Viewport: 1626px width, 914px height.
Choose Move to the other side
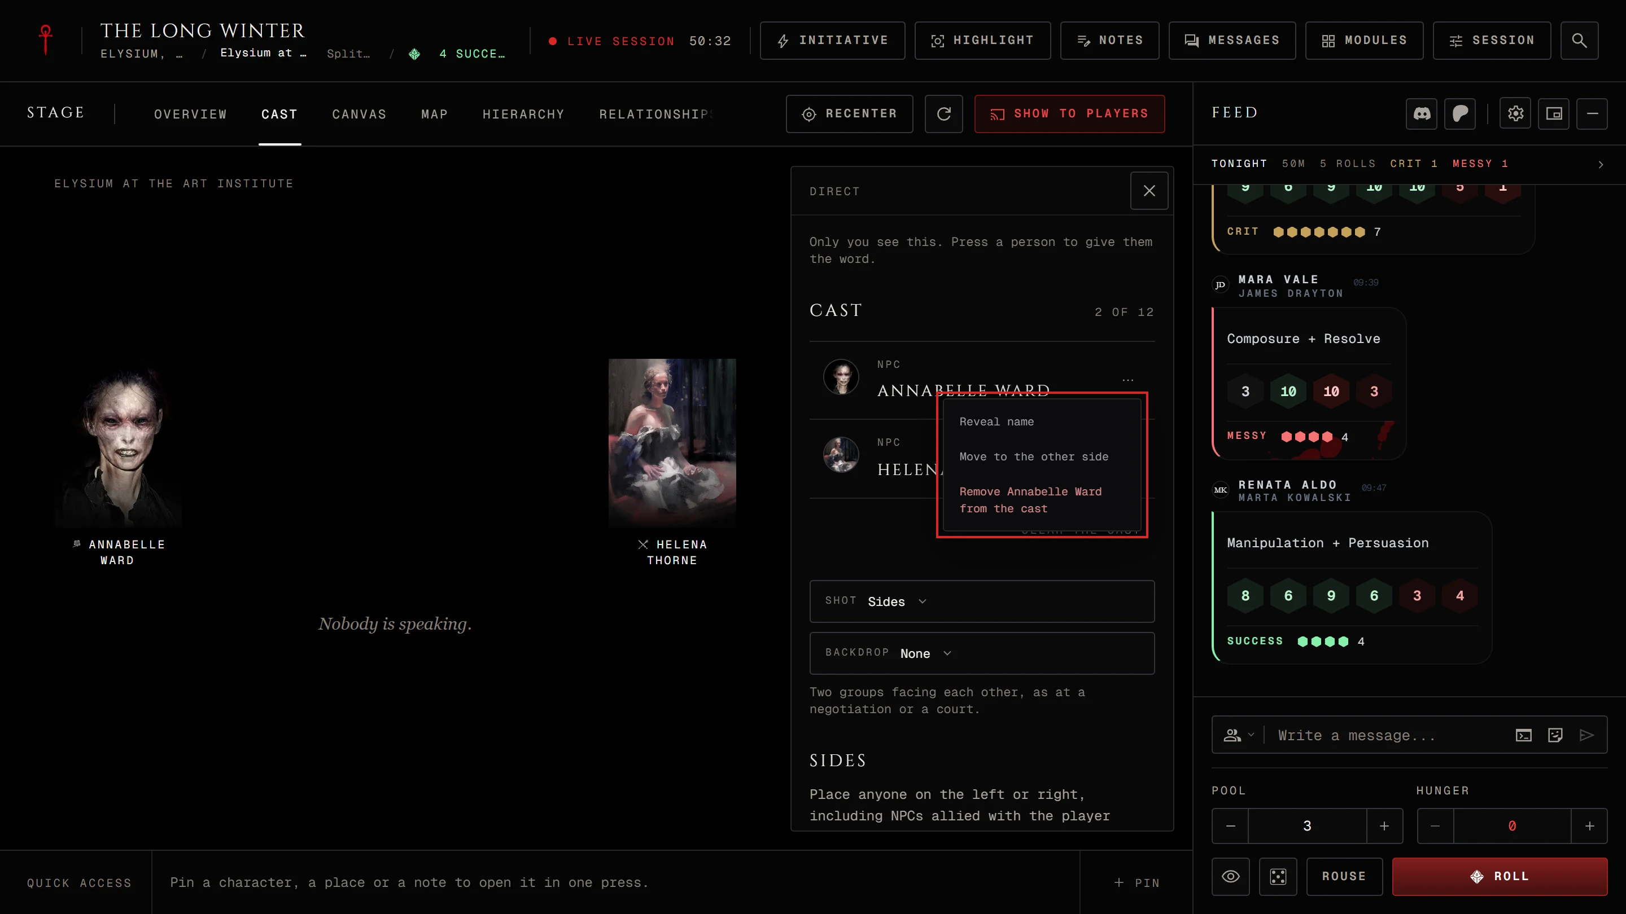[1042, 456]
